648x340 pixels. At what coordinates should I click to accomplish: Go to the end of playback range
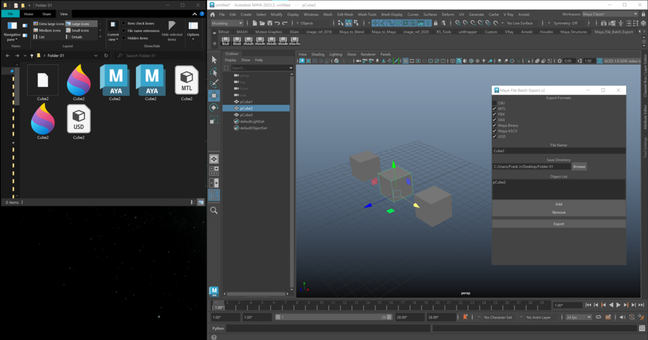coord(641,305)
